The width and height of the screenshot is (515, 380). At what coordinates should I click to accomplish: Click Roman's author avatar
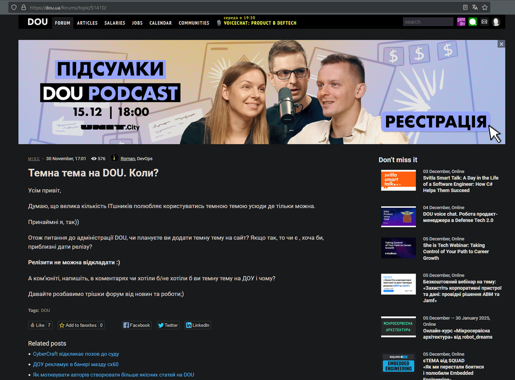point(114,158)
